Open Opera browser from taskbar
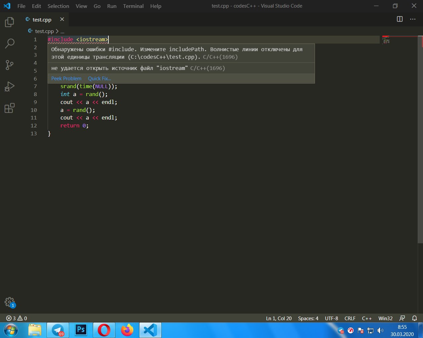 coord(104,330)
